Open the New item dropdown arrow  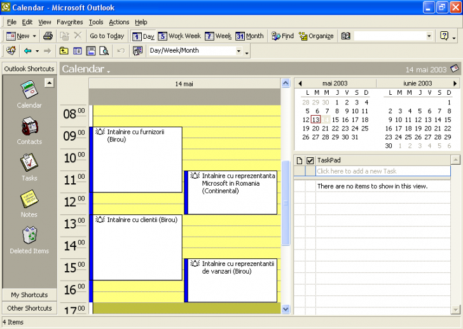pyautogui.click(x=34, y=36)
